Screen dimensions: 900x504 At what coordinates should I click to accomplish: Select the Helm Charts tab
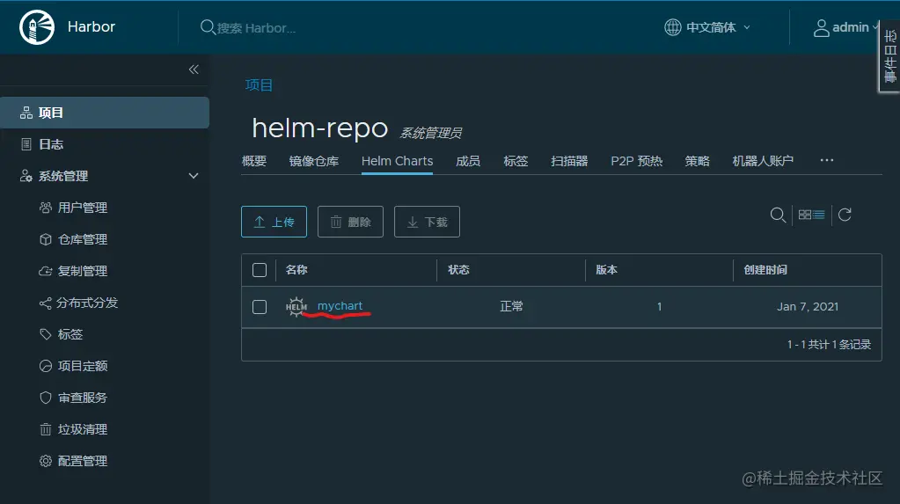397,161
